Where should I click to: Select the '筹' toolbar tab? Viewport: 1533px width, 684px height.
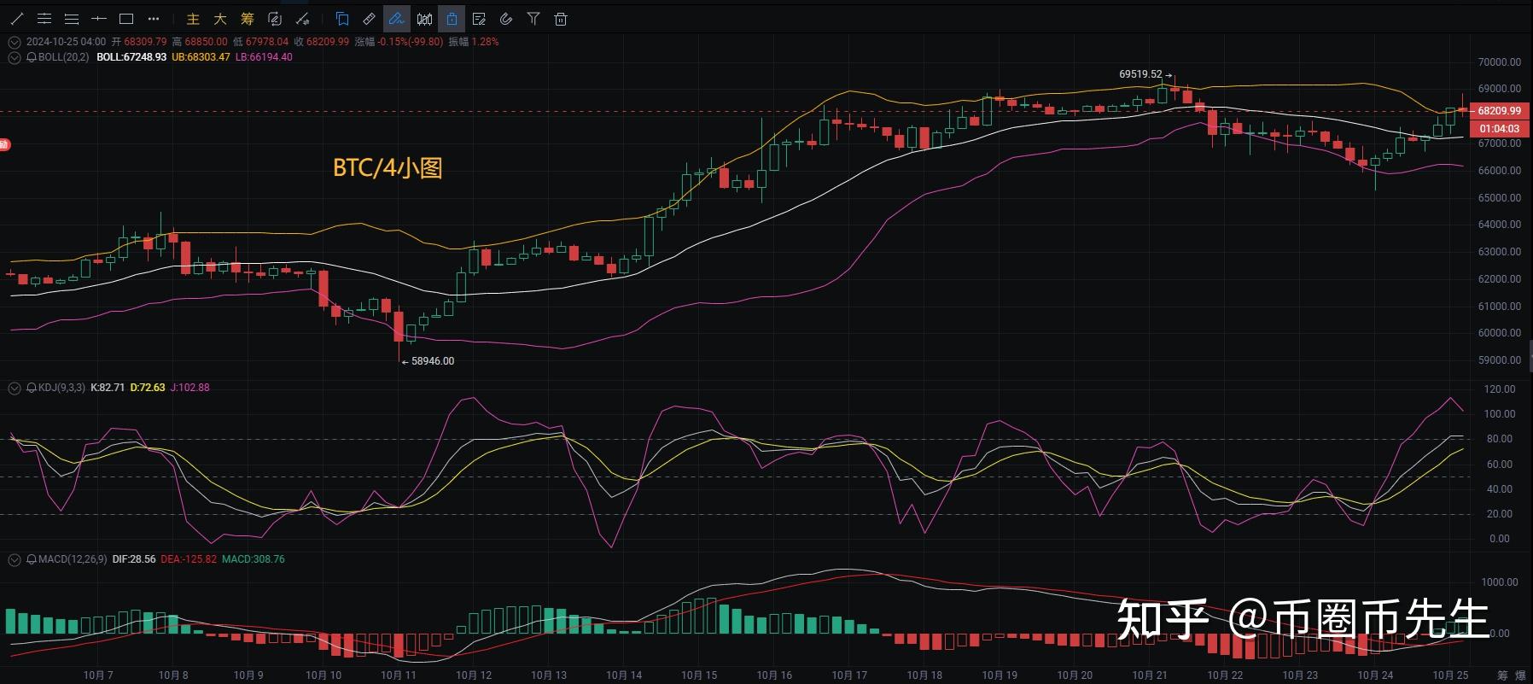(248, 19)
